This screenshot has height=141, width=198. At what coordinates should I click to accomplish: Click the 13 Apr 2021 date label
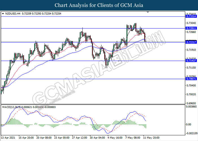point(8,138)
